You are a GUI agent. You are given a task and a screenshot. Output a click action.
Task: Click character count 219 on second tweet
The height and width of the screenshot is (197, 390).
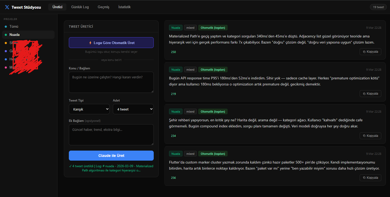click(x=173, y=94)
